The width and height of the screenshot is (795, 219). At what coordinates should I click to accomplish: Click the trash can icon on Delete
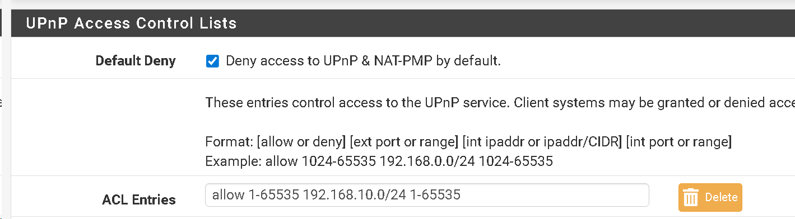(x=691, y=198)
